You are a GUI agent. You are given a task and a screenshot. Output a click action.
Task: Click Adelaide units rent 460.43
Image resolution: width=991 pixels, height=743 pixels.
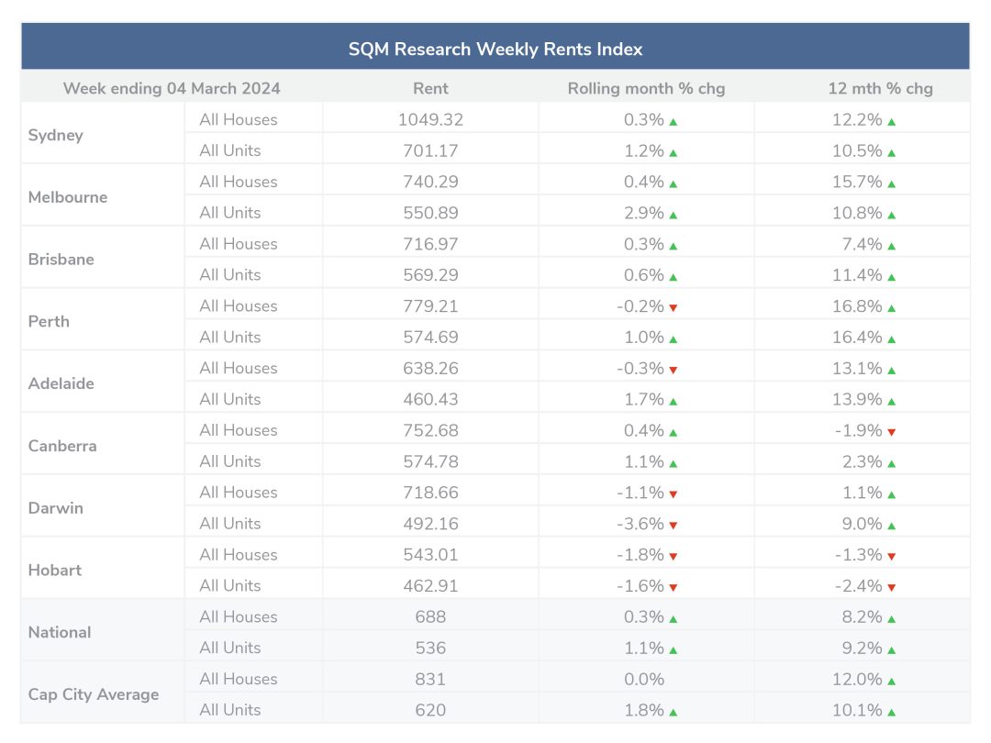(430, 399)
